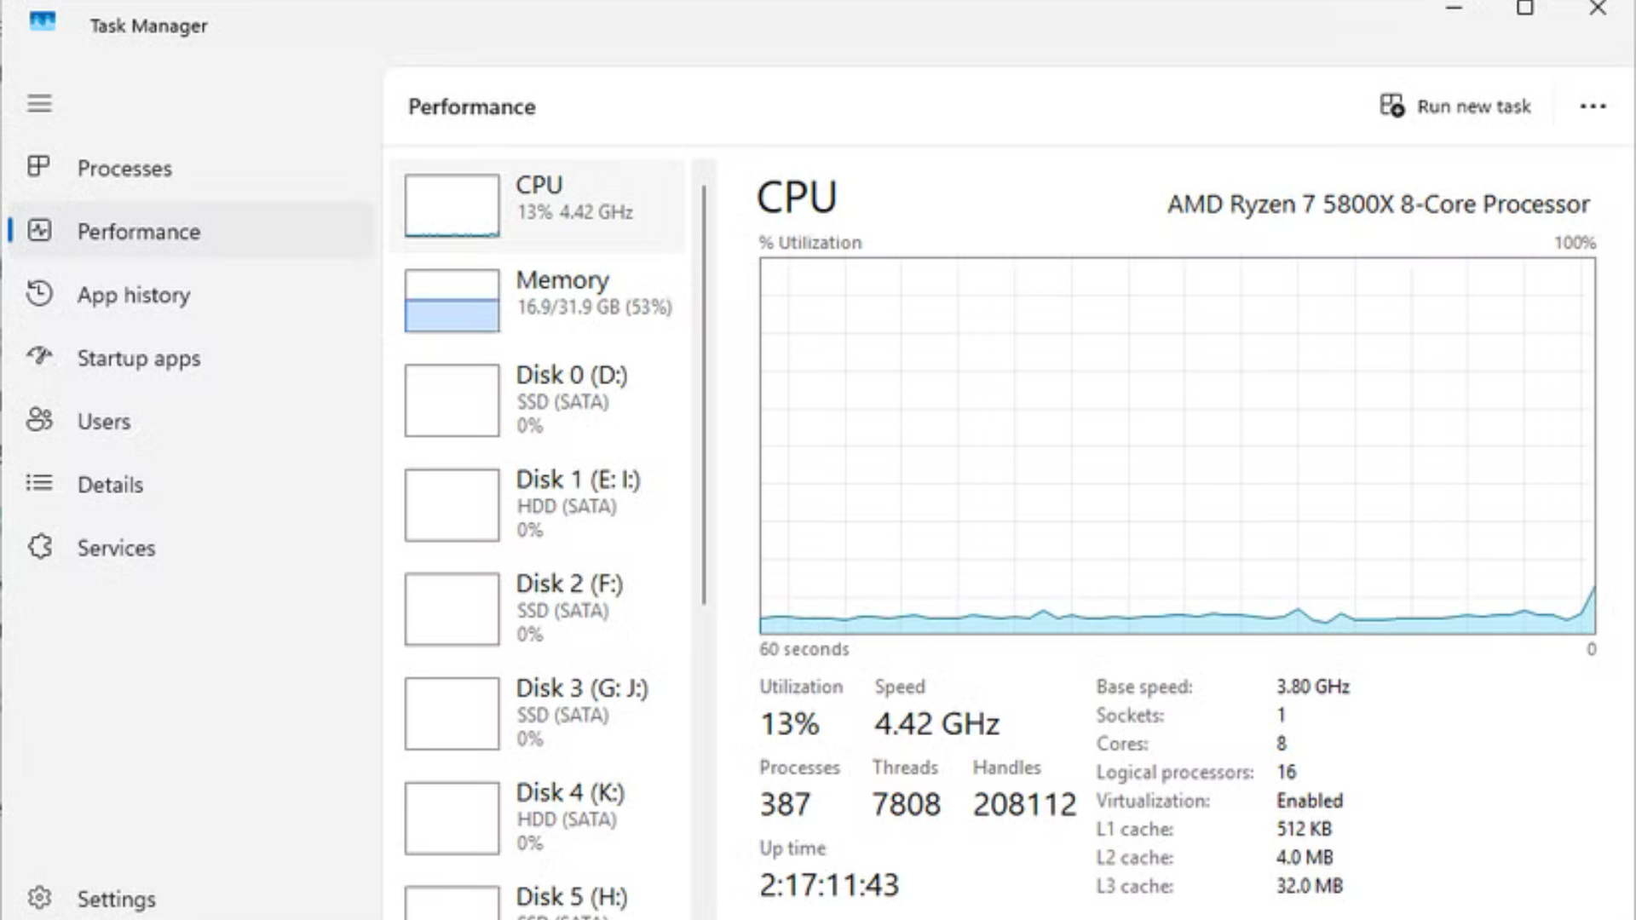Click the Startup apps gauge icon

[39, 356]
